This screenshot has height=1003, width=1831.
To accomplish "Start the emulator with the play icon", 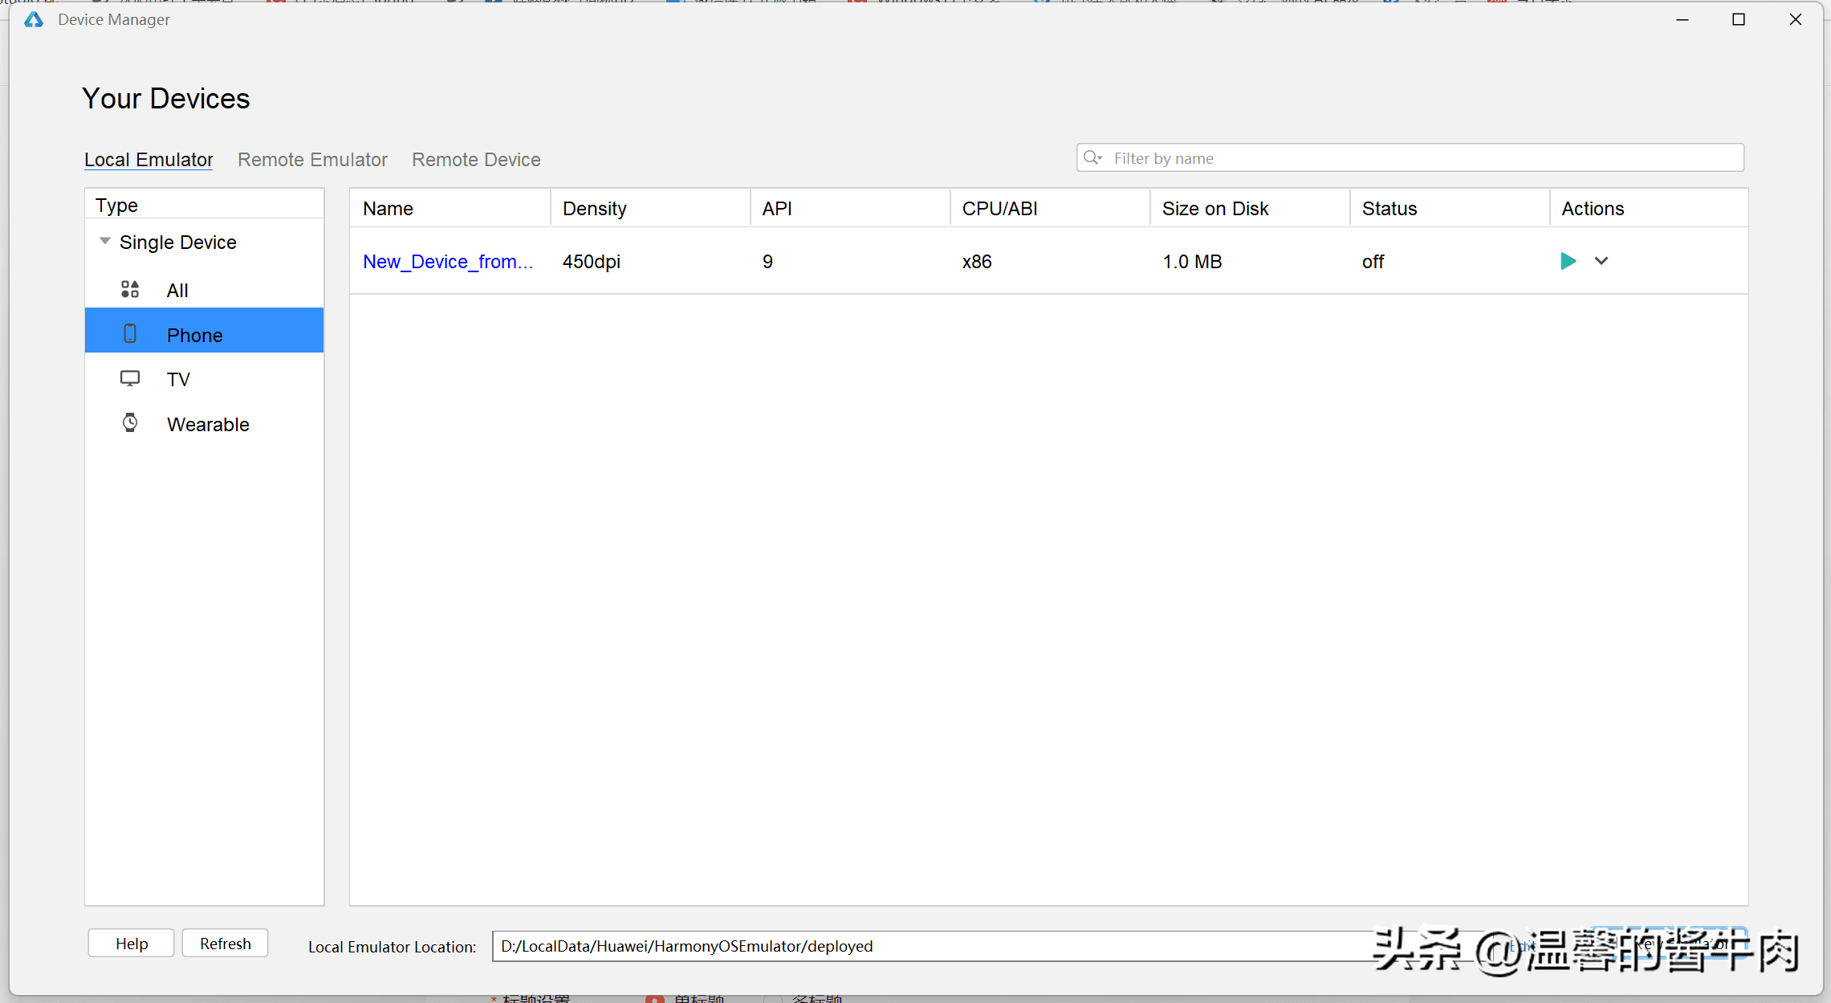I will 1568,261.
